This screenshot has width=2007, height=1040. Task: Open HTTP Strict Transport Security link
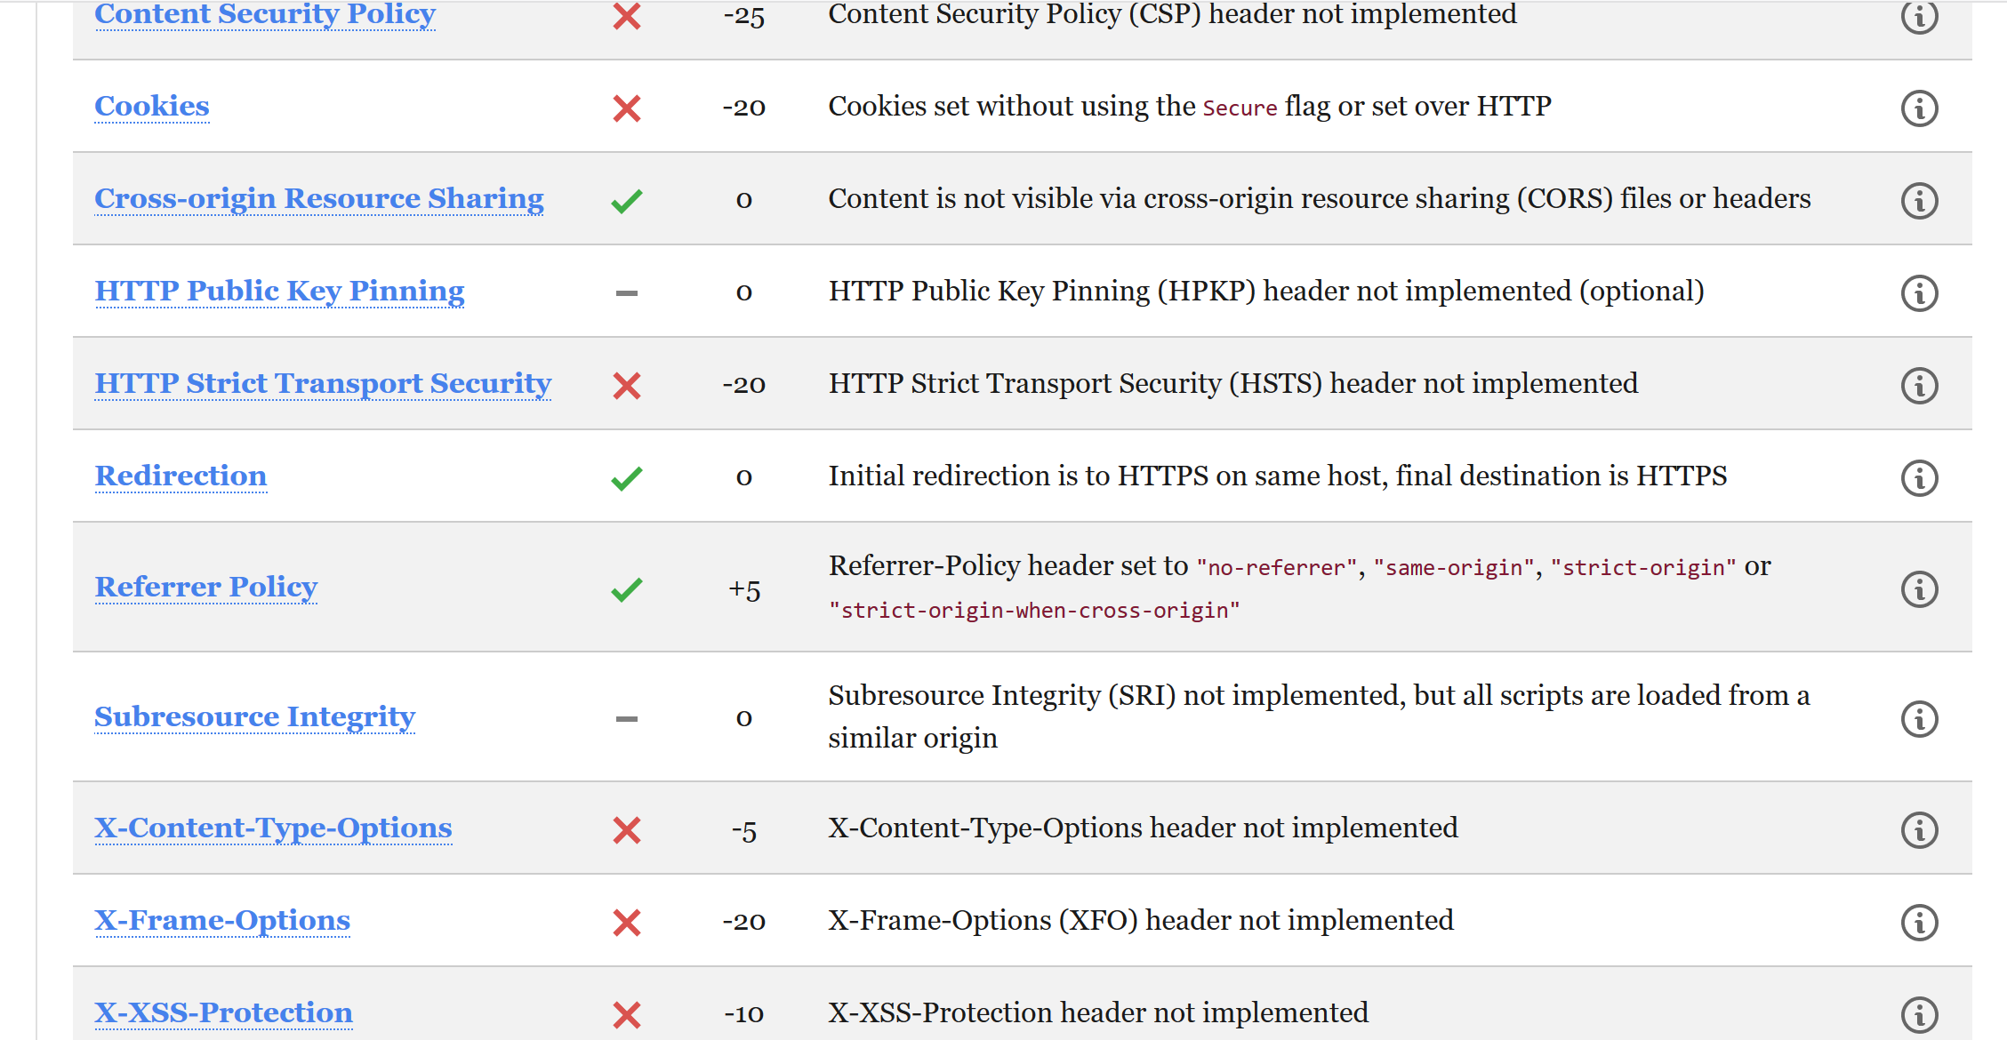(323, 383)
